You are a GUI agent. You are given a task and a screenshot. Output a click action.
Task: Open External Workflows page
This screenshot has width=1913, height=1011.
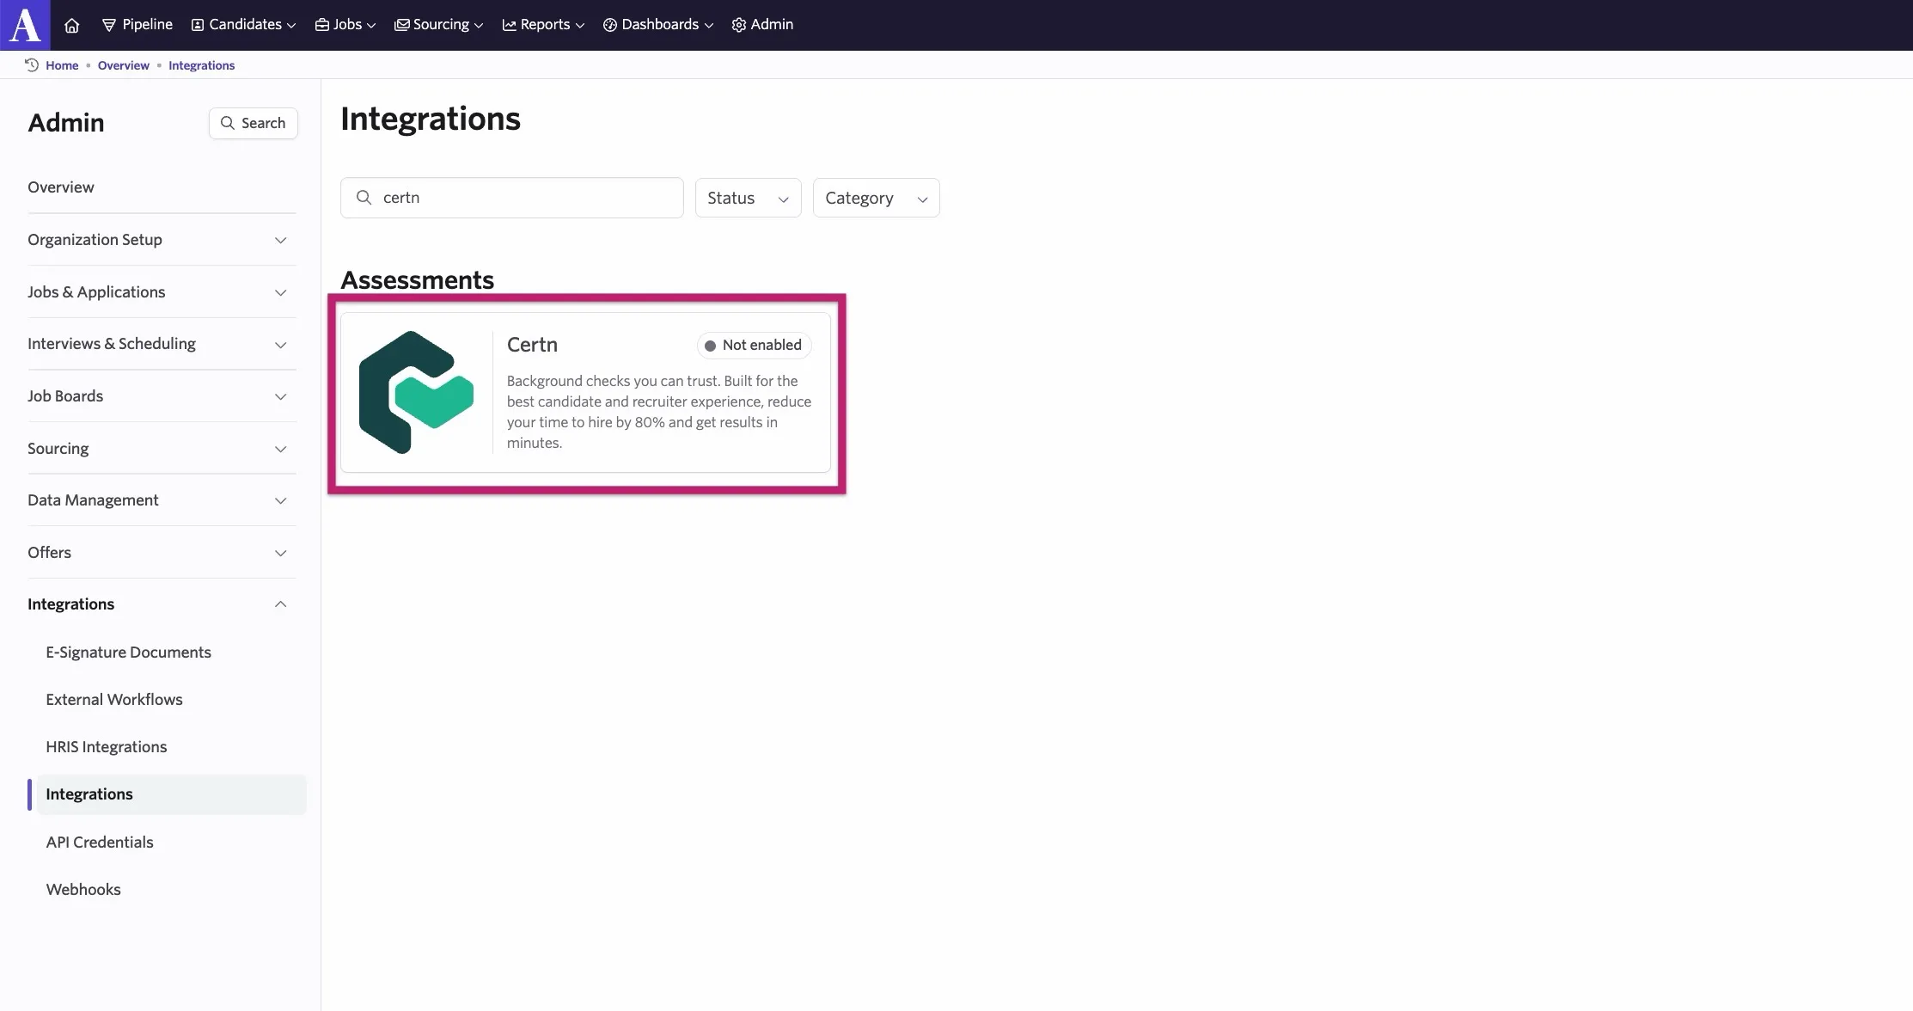[114, 700]
